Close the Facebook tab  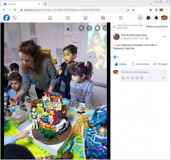(x=39, y=4)
